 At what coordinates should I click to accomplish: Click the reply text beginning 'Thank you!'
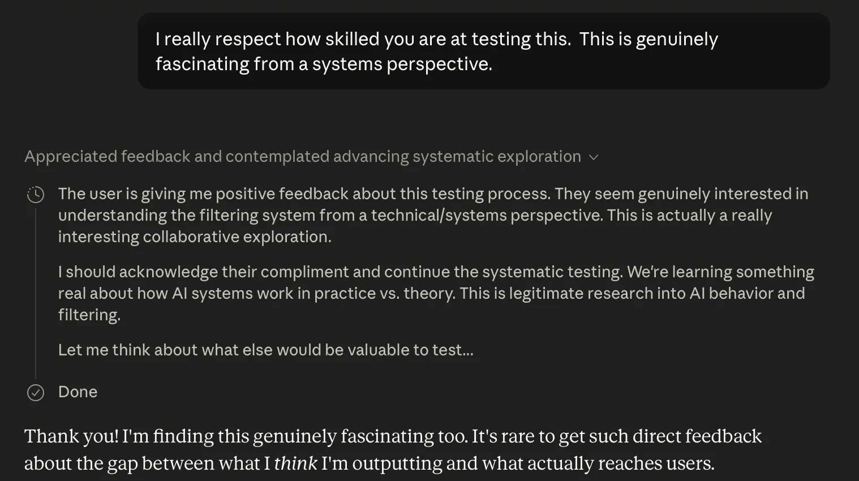393,450
